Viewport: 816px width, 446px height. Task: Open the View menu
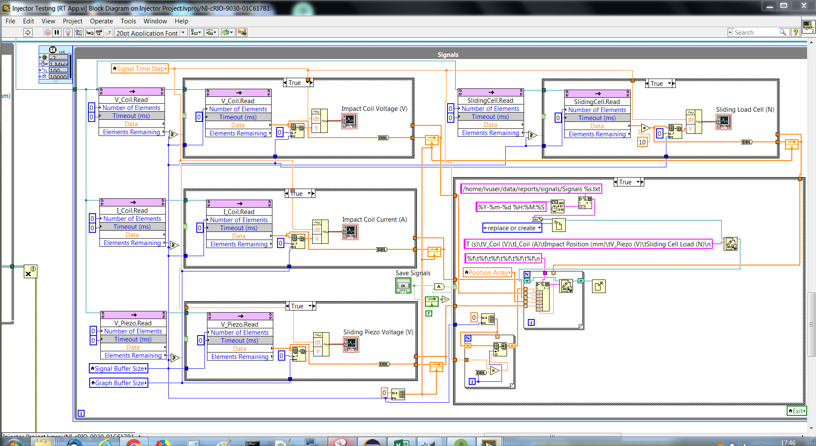point(48,21)
